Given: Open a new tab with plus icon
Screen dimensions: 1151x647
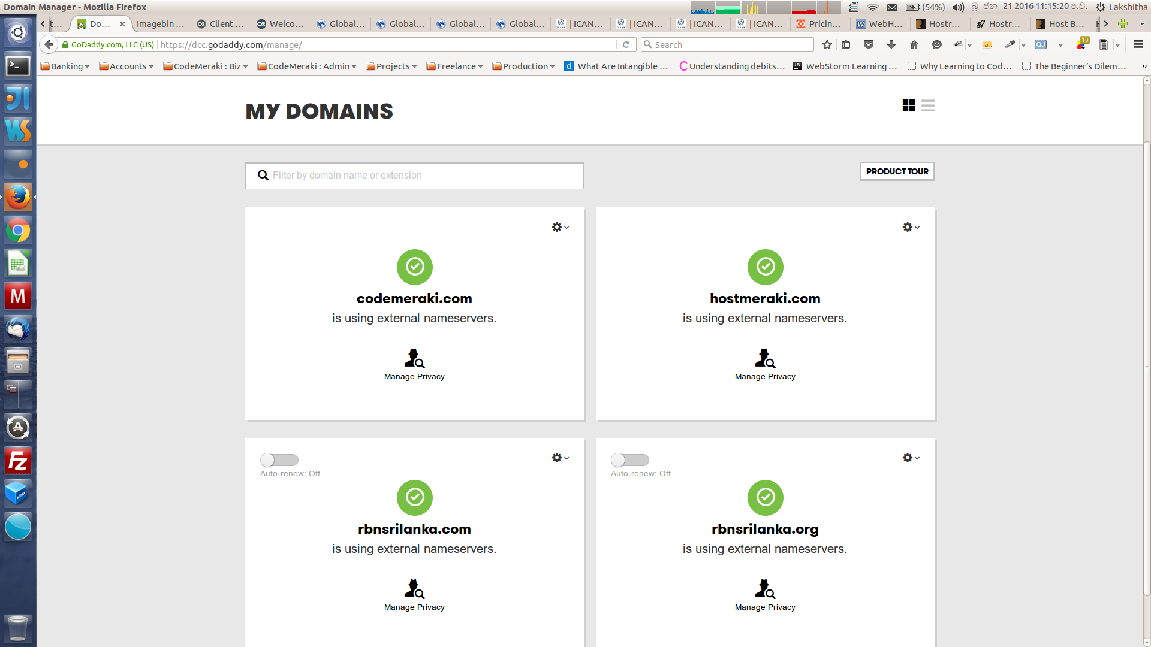Looking at the screenshot, I should 1123,23.
